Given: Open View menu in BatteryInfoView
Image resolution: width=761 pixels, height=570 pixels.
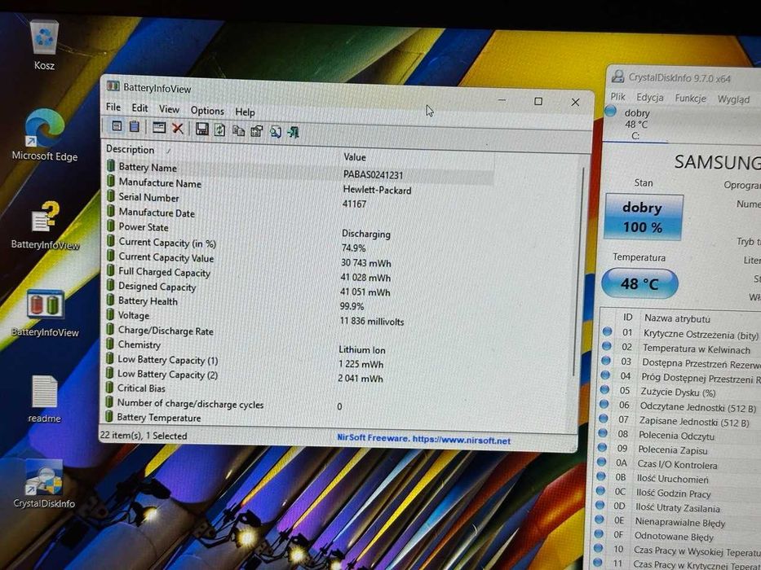Looking at the screenshot, I should (x=169, y=109).
